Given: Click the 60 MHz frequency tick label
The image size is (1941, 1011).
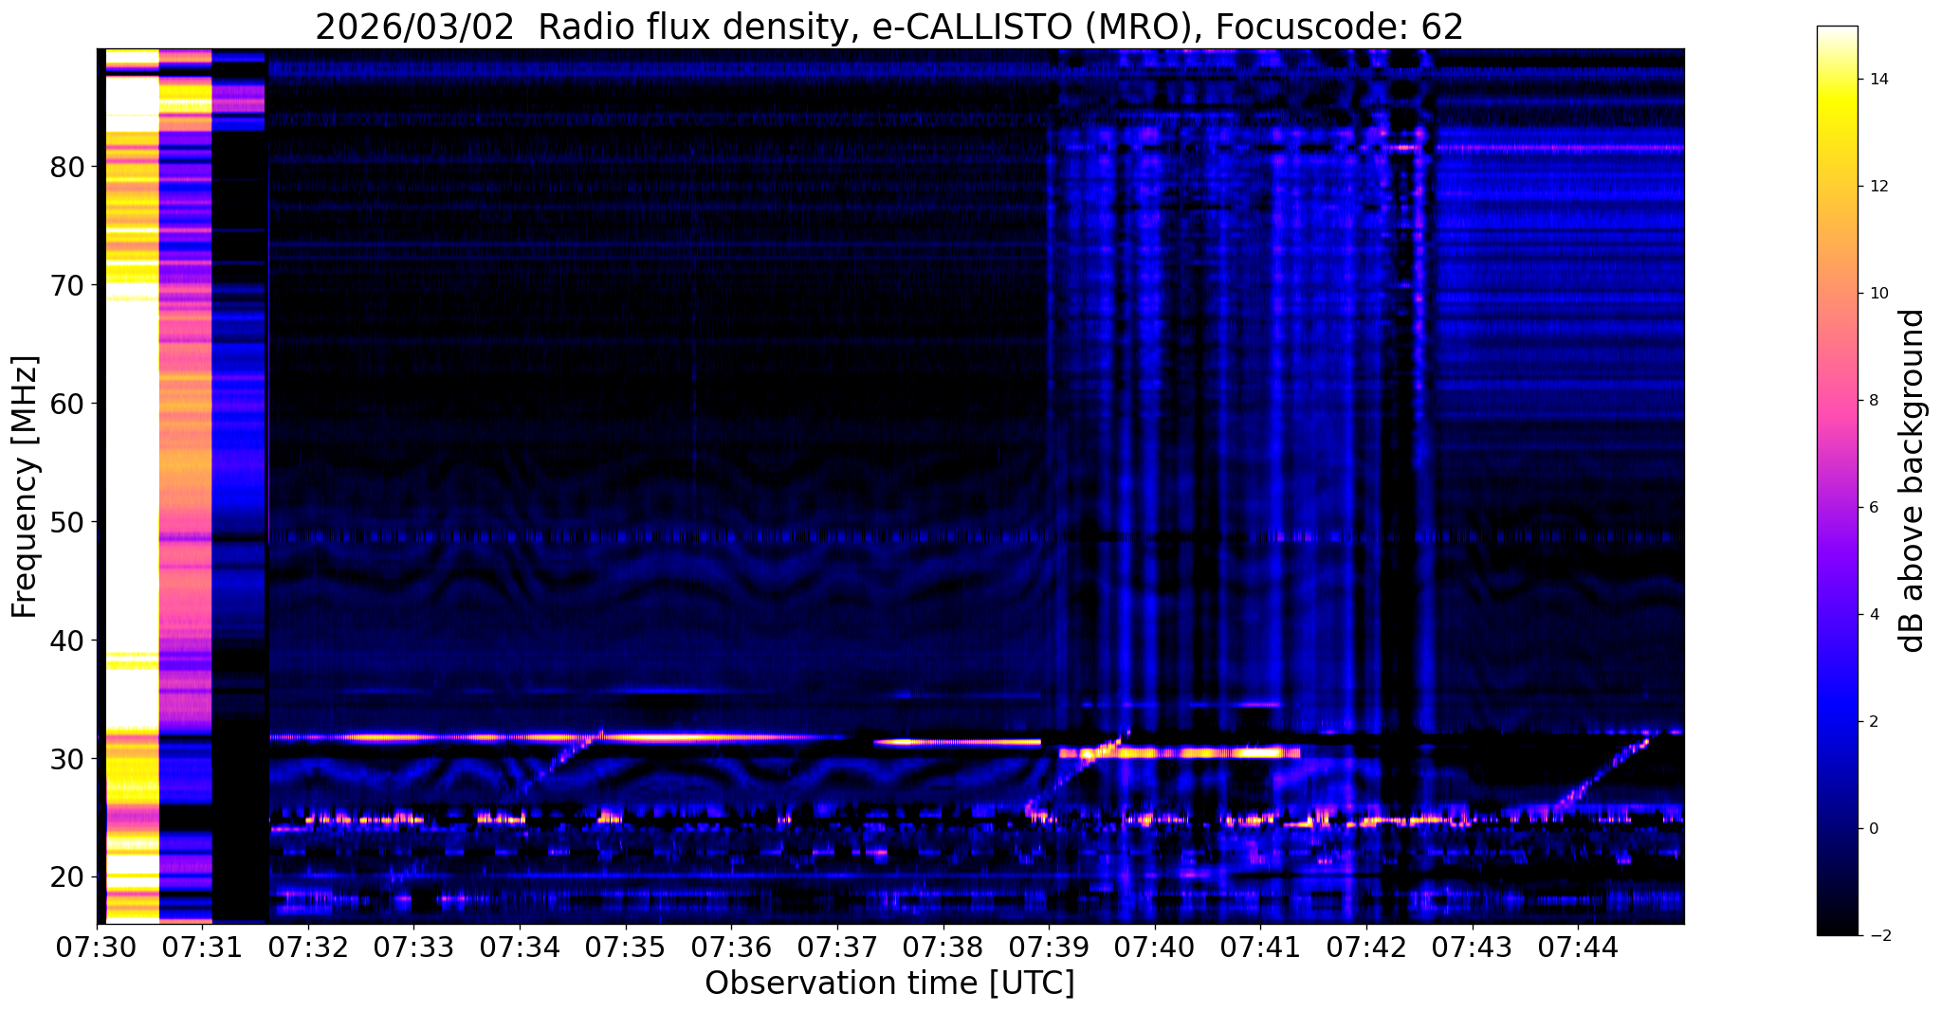Looking at the screenshot, I should [66, 404].
